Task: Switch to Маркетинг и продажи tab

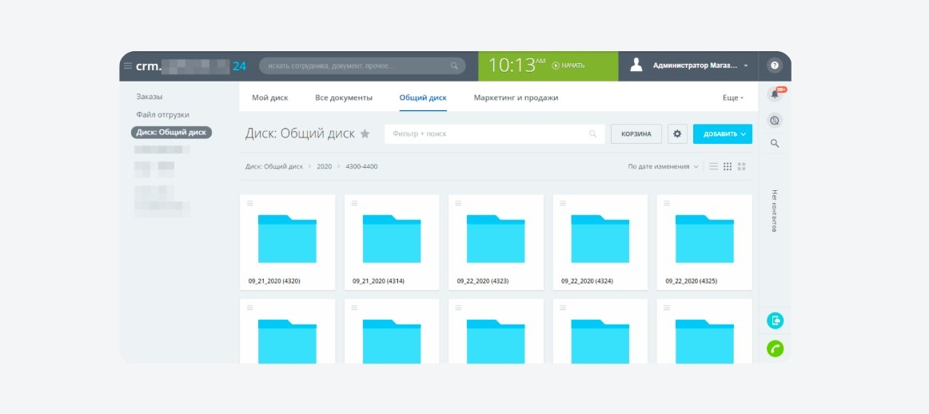Action: (516, 98)
